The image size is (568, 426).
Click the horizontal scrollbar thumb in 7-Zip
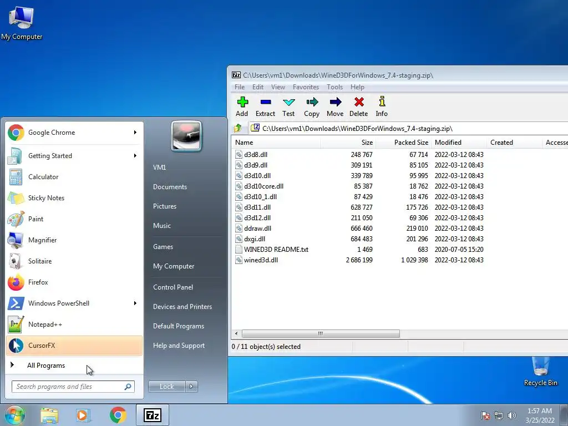(x=321, y=333)
